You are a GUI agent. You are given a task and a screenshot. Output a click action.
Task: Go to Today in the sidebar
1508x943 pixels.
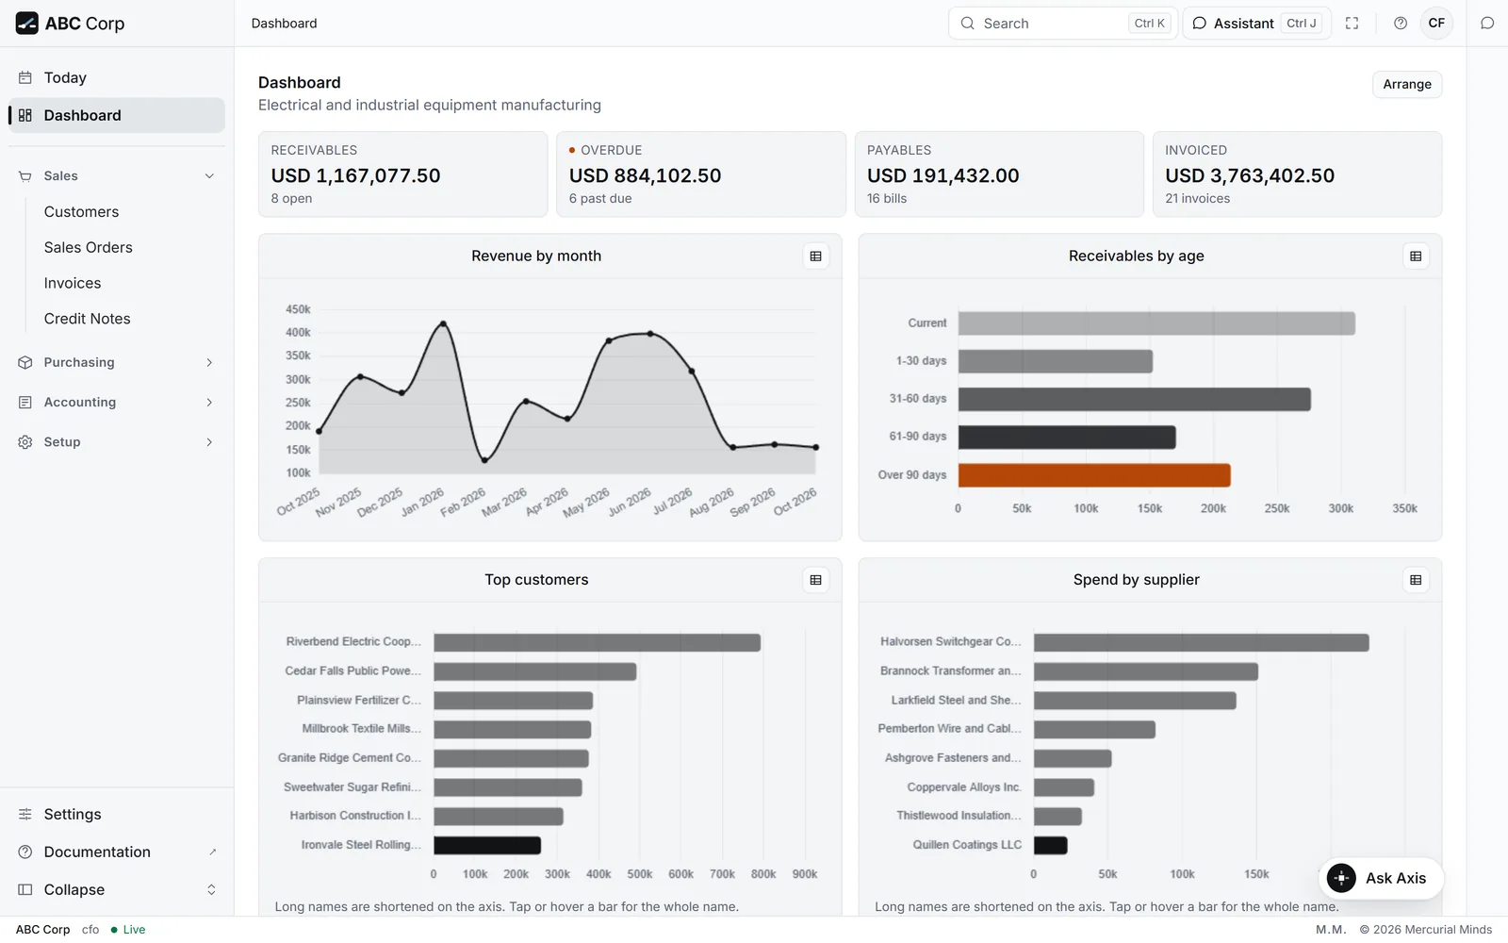[117, 78]
